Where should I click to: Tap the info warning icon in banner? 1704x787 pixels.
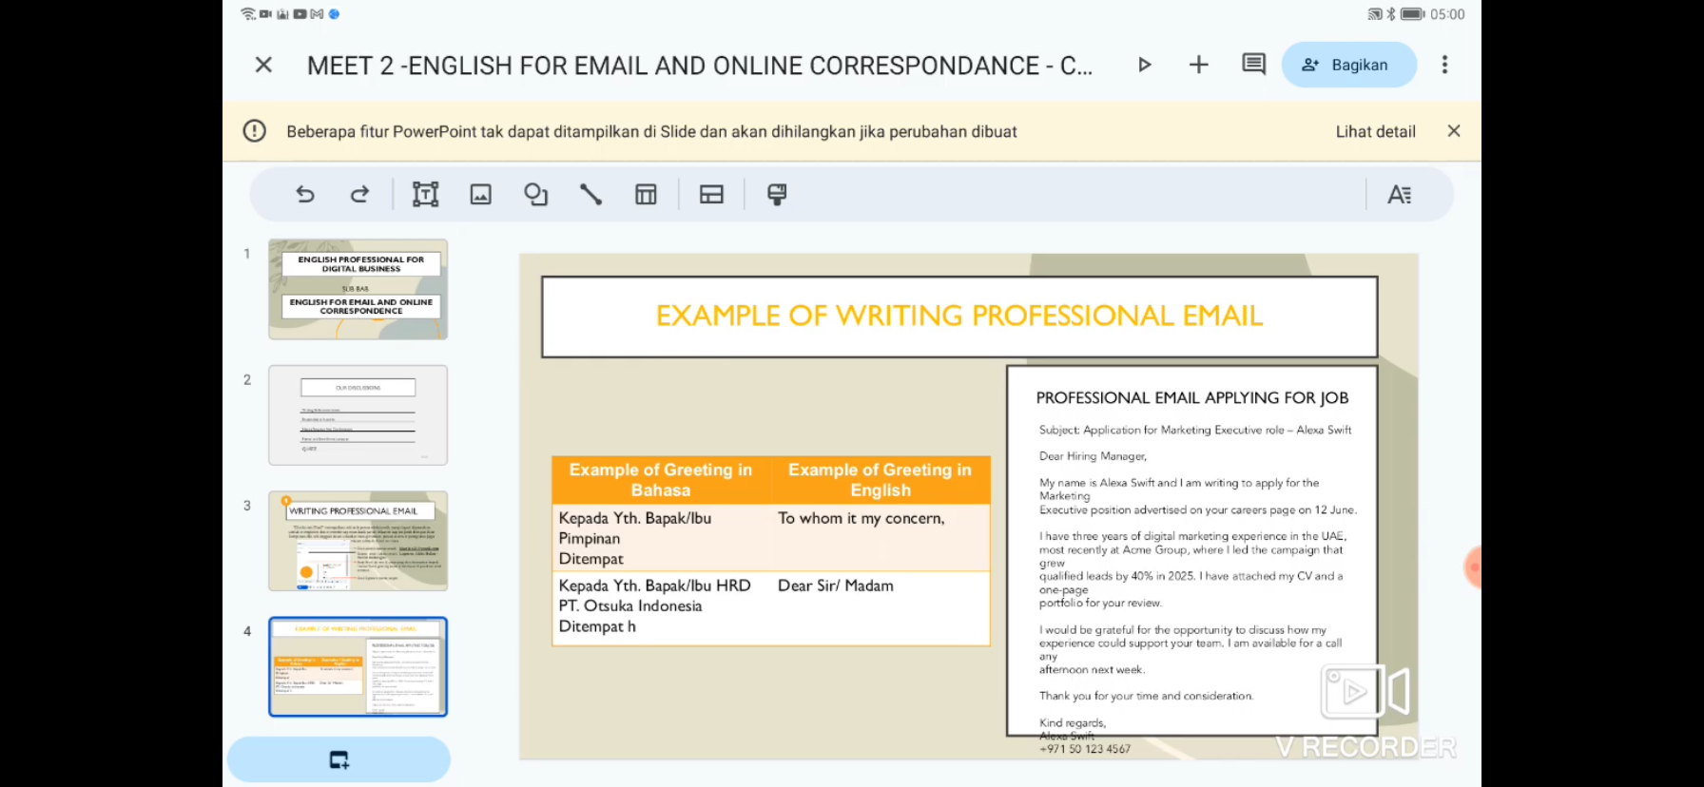point(254,131)
